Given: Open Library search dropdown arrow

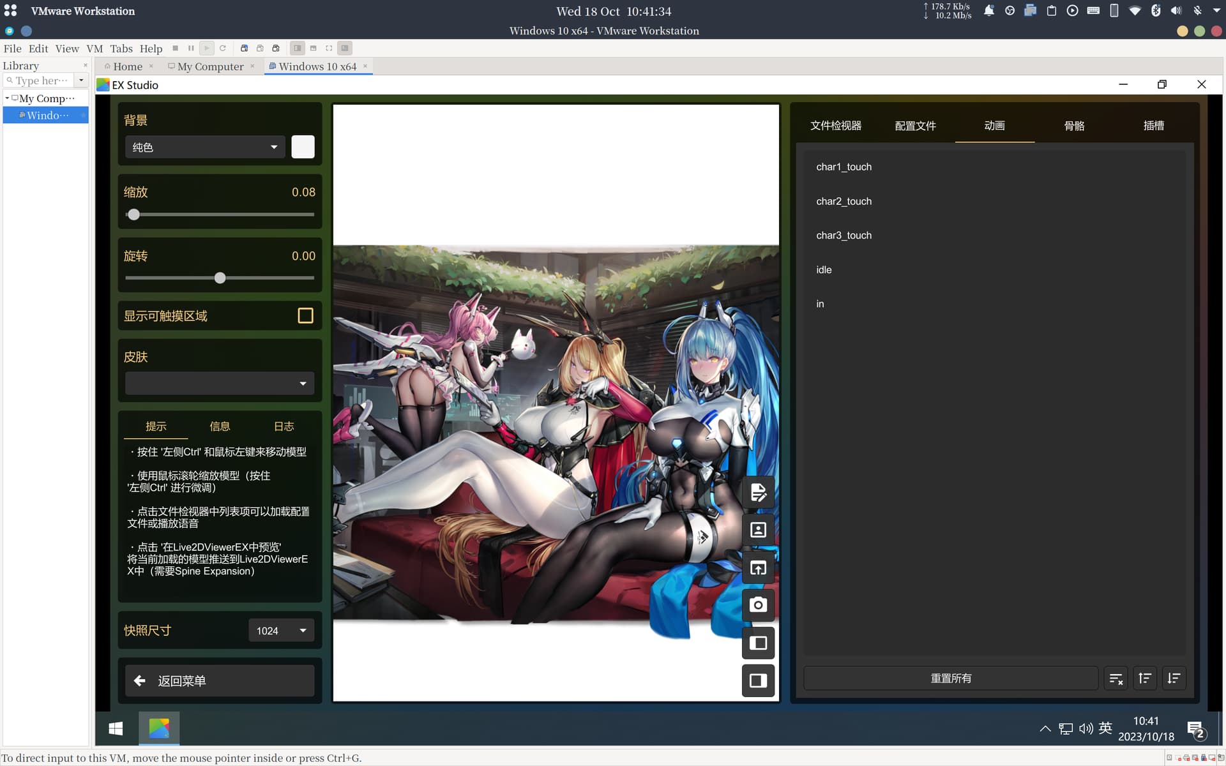Looking at the screenshot, I should click(81, 80).
